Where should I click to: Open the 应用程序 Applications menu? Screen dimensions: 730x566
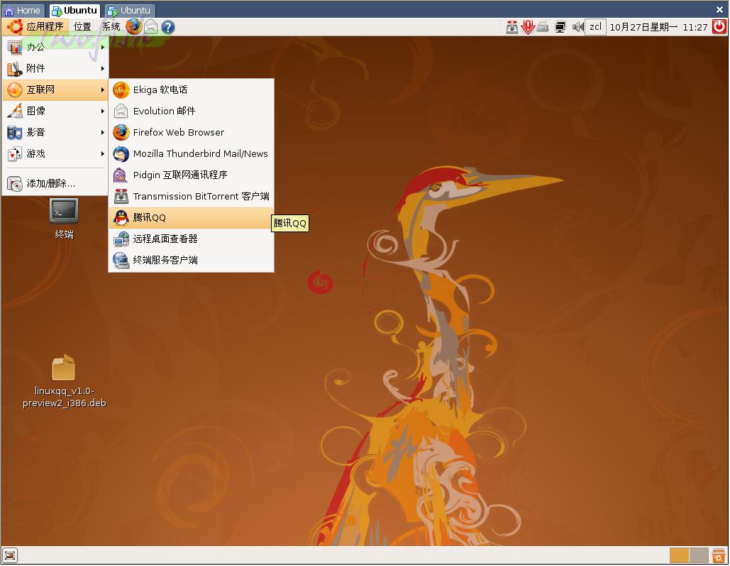tap(35, 26)
